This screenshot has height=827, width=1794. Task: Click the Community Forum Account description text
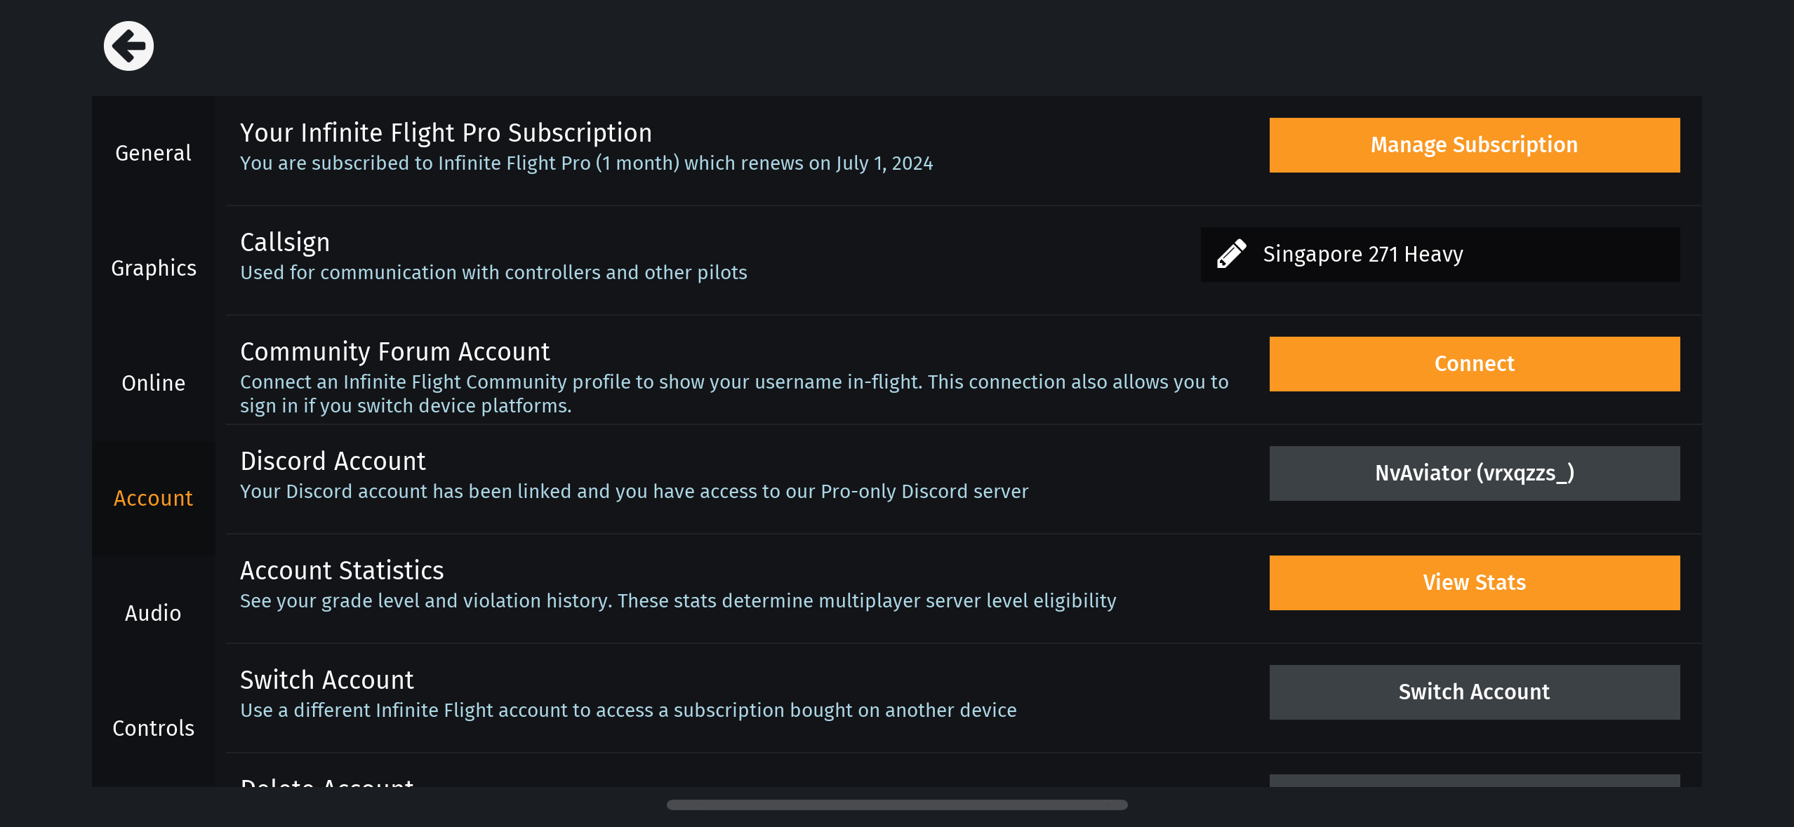733,394
